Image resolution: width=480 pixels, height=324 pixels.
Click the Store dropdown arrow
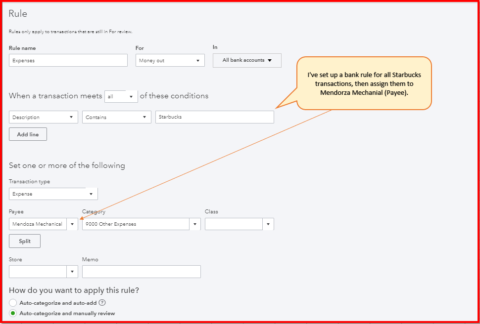point(72,272)
